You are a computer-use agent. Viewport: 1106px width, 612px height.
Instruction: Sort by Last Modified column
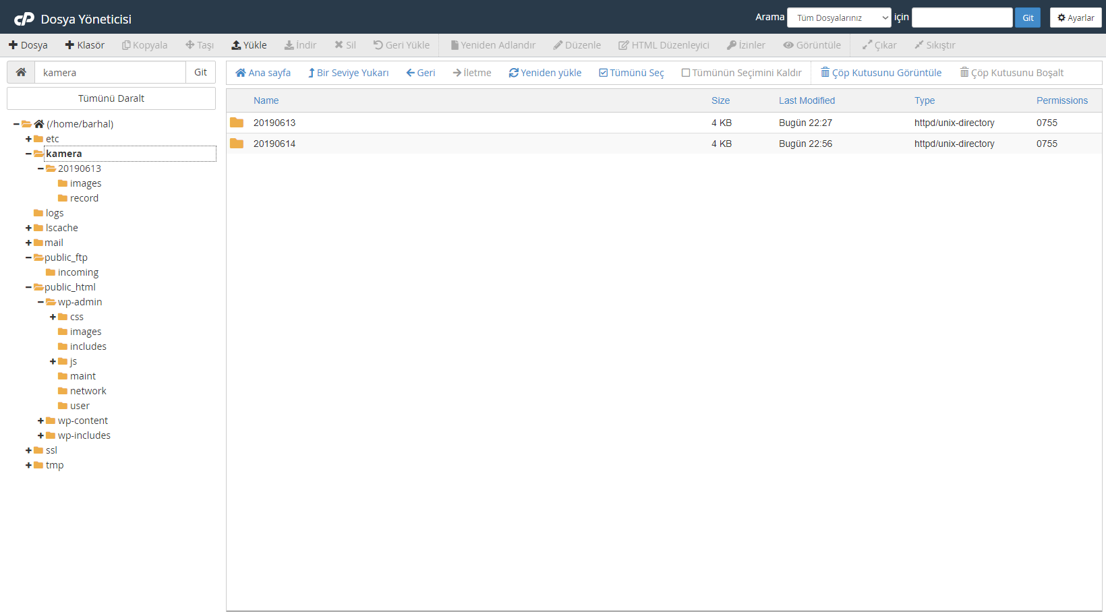pos(807,100)
